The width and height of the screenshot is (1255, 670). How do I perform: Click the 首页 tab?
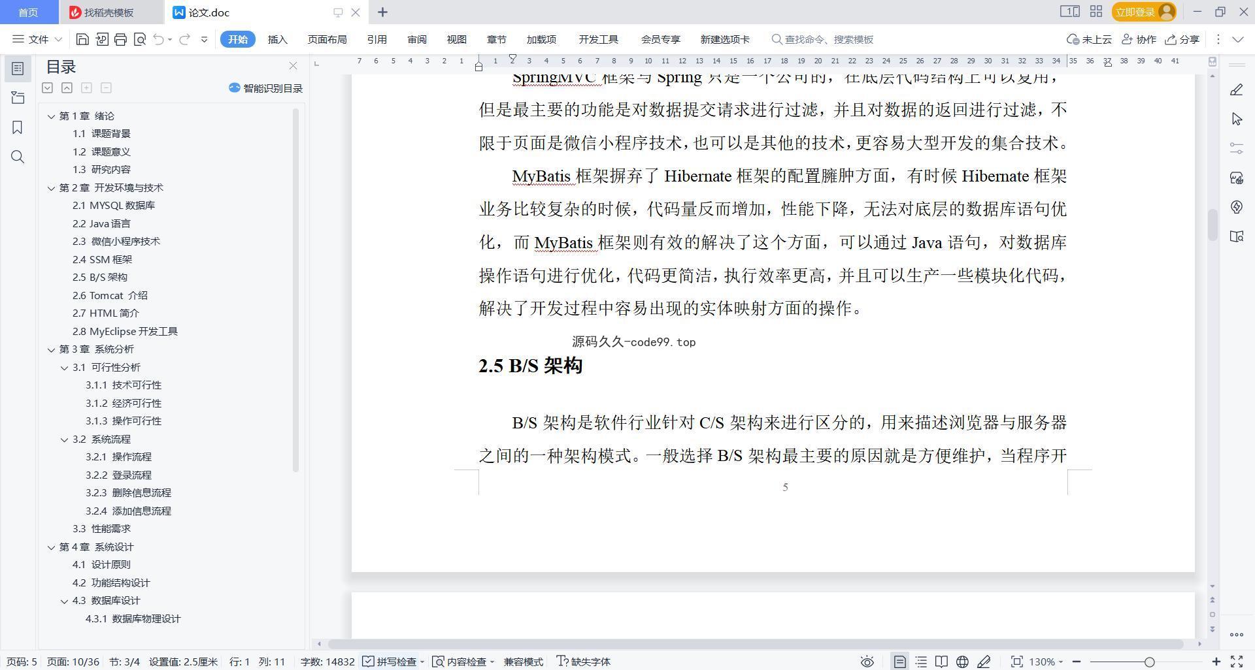tap(28, 12)
